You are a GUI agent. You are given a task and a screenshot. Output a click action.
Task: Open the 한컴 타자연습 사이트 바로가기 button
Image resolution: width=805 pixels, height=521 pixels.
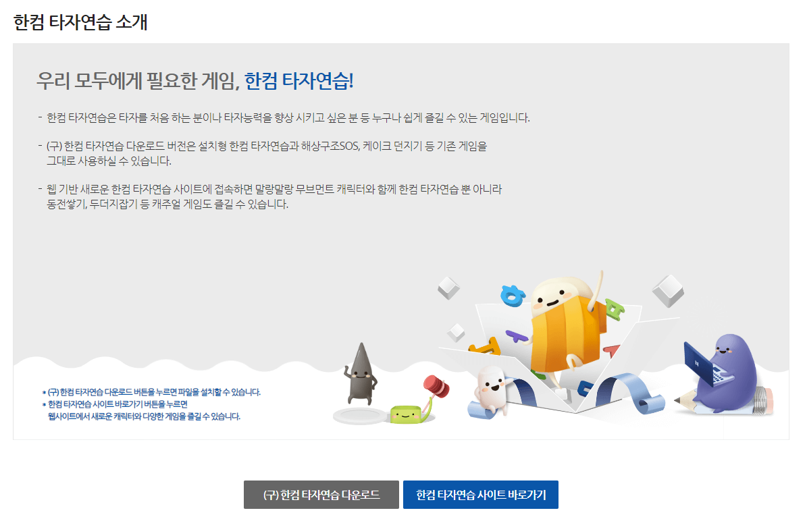(x=481, y=494)
